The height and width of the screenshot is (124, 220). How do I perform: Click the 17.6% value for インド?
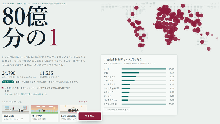tap(171, 69)
